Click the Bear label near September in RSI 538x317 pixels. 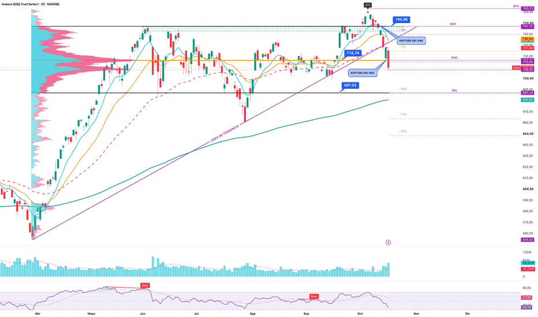314,296
